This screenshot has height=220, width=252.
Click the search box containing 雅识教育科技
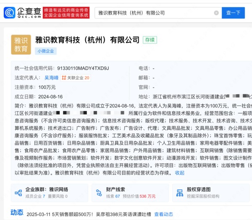(x=158, y=13)
